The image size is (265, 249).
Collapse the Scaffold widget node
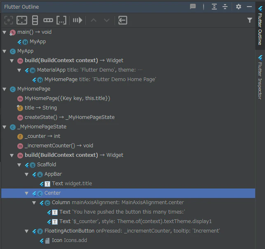[19, 165]
